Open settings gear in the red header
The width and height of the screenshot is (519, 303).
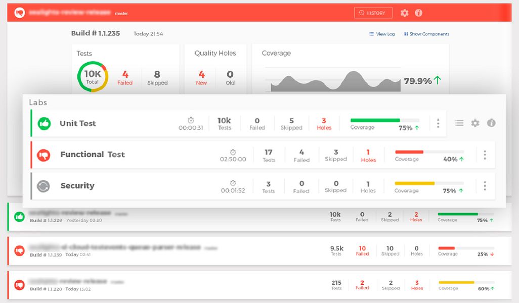click(405, 13)
